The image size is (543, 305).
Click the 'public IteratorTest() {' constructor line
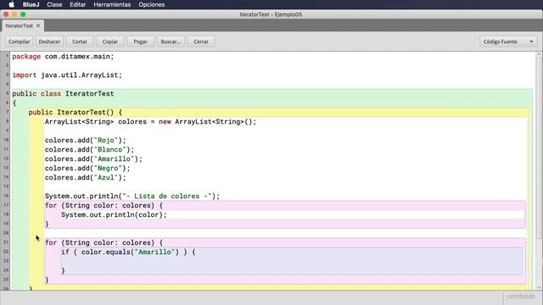(76, 113)
